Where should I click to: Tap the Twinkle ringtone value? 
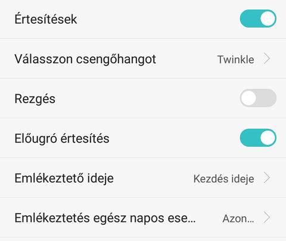pos(236,60)
